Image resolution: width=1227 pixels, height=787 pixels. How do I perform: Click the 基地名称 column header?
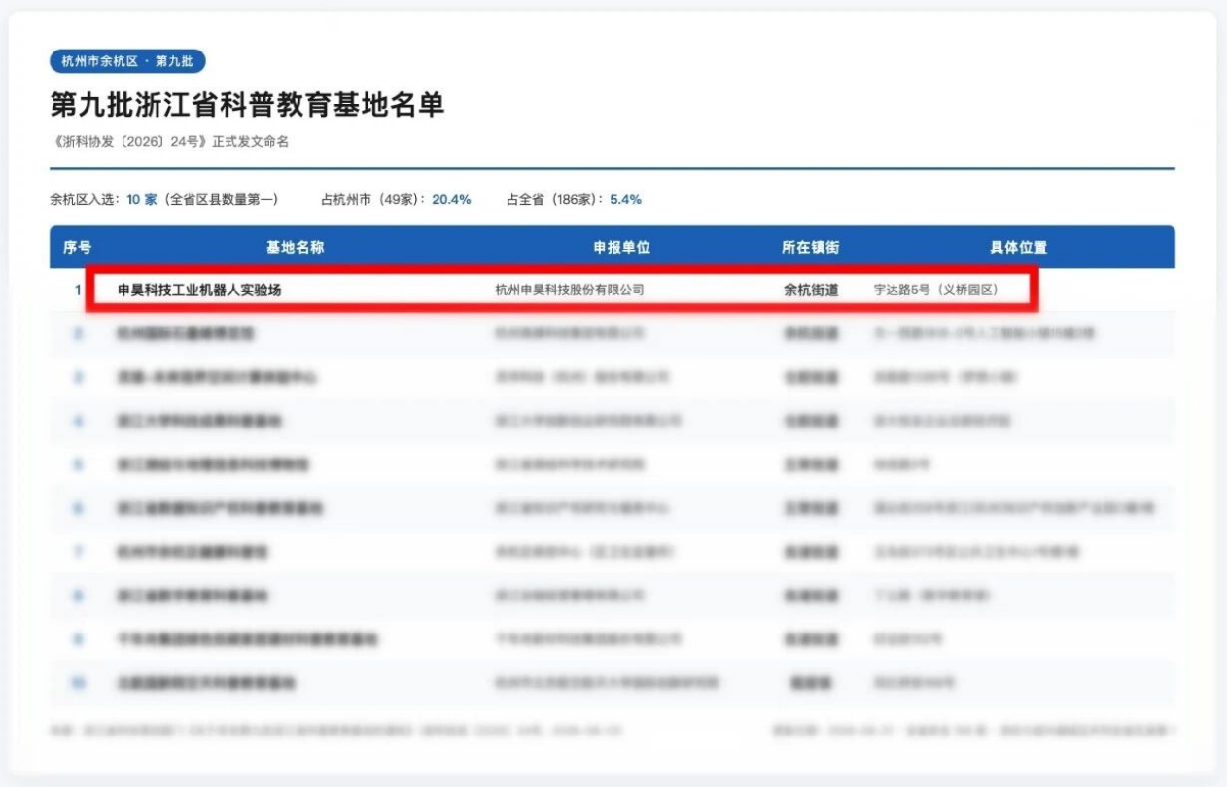pos(296,248)
